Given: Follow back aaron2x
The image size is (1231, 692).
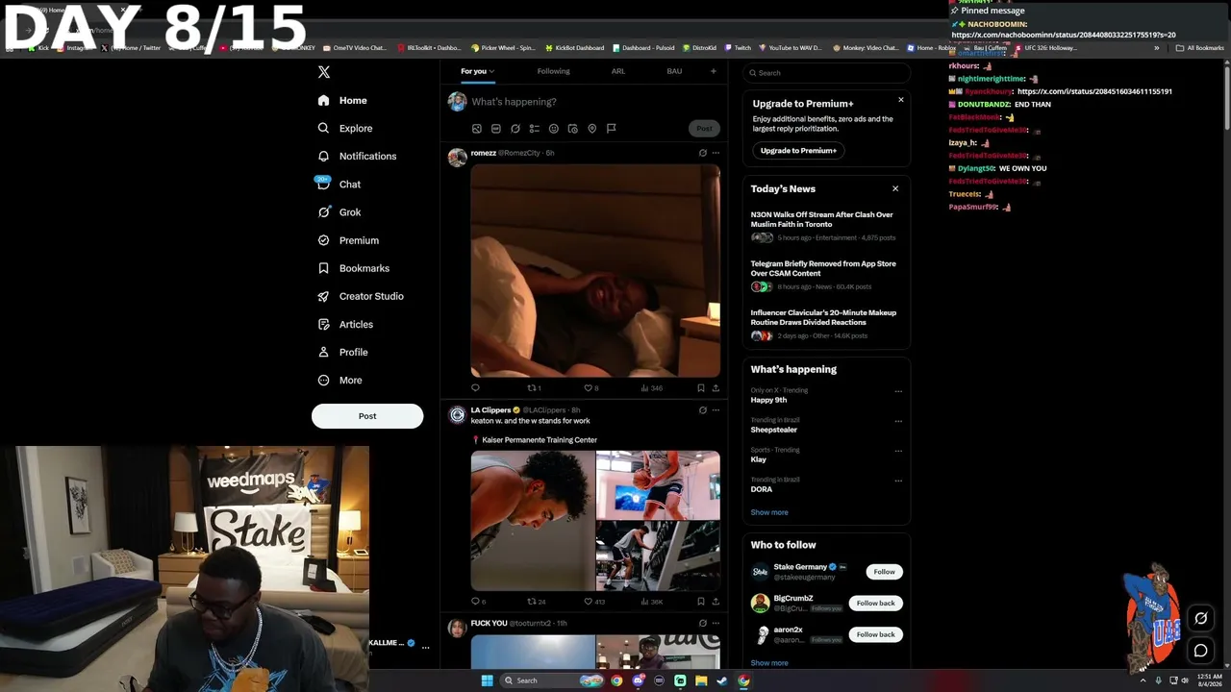Looking at the screenshot, I should click(875, 635).
